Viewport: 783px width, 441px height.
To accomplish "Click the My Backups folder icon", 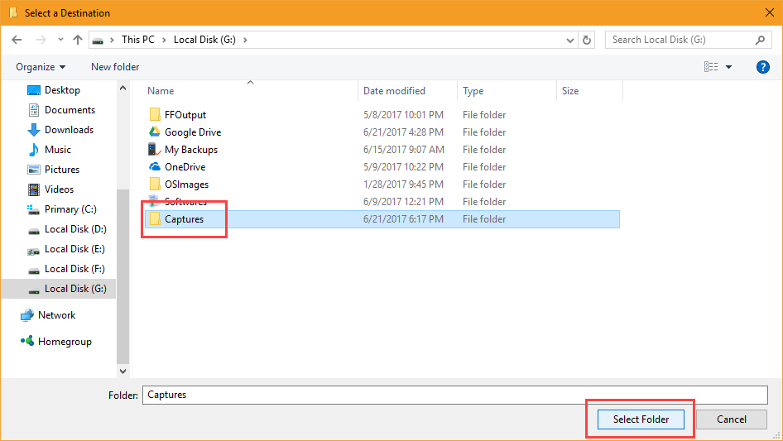I will [154, 149].
